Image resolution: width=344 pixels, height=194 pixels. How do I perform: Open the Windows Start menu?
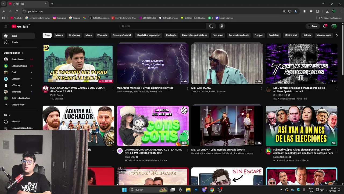tap(124, 190)
